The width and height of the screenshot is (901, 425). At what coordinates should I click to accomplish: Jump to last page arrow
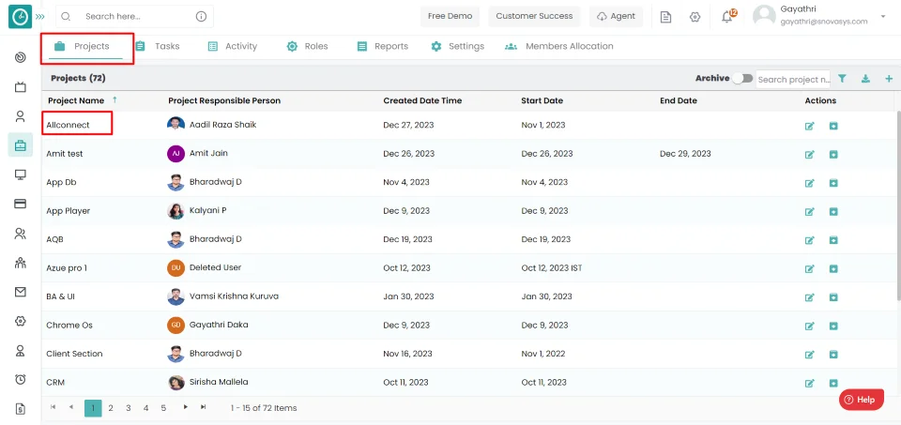(203, 407)
